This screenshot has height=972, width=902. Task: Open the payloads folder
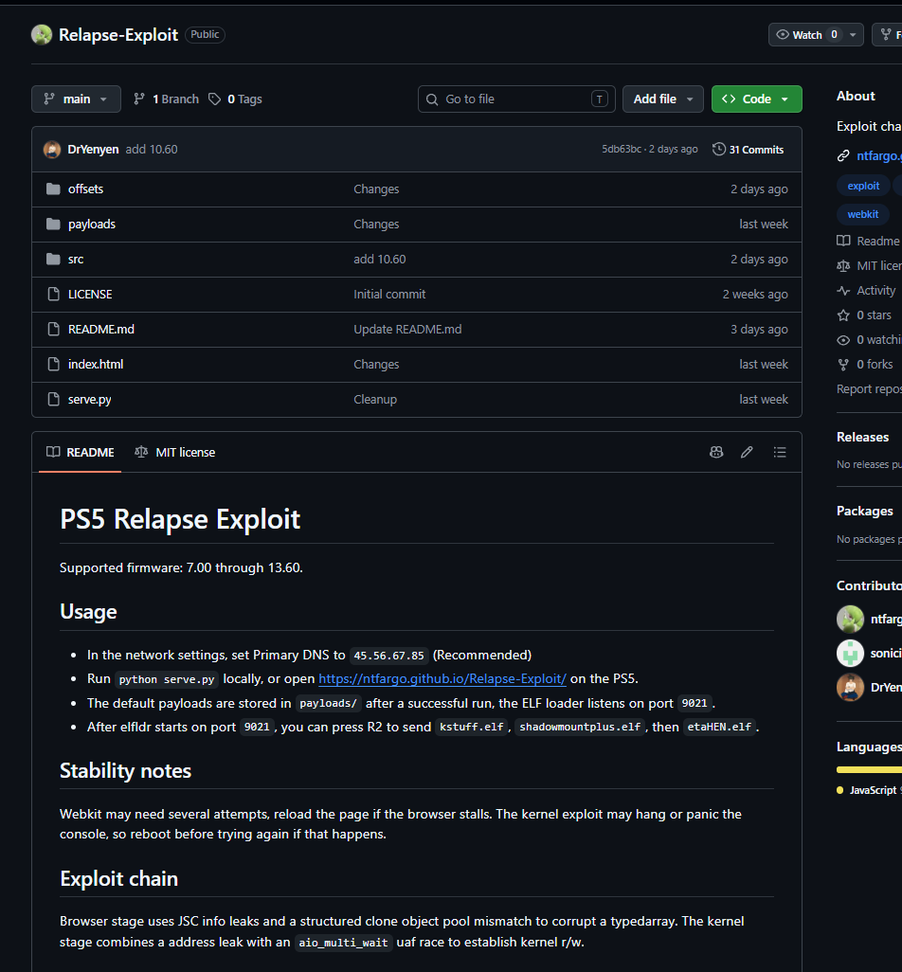pyautogui.click(x=92, y=224)
